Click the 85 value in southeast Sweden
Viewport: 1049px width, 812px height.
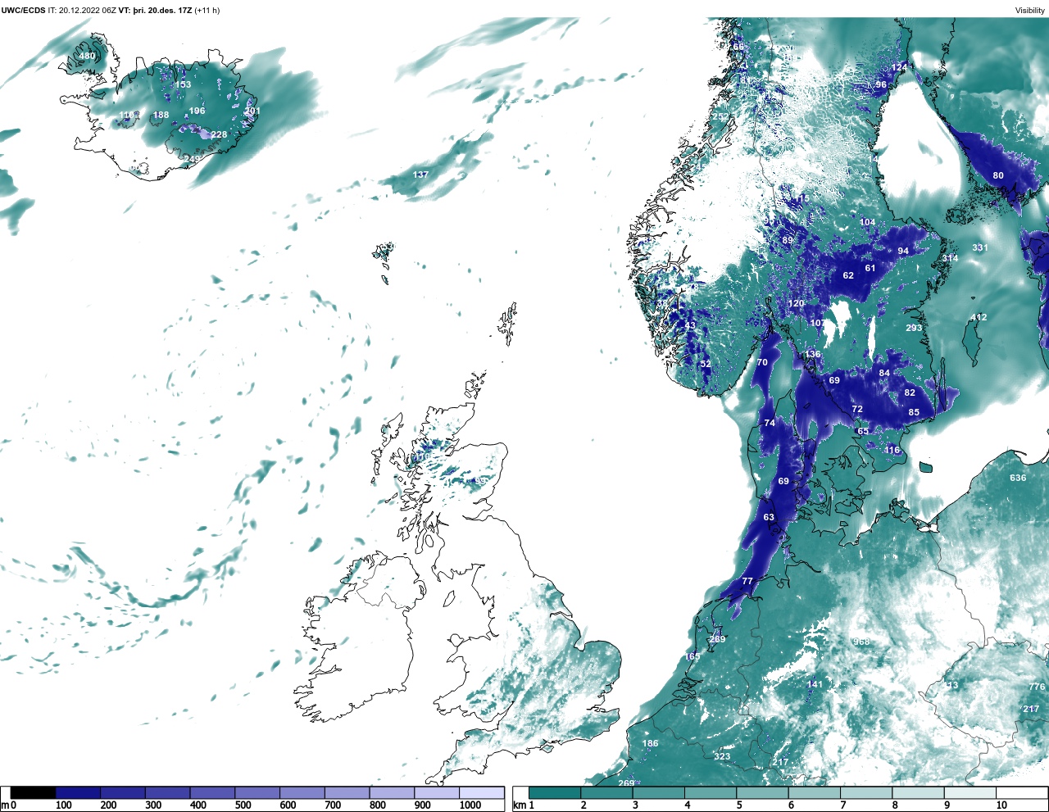click(914, 412)
